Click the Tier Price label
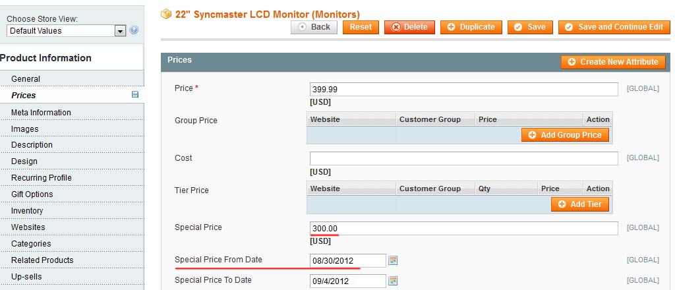 tap(192, 190)
